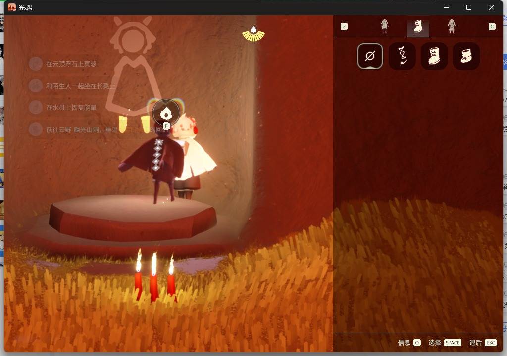Screen dimensions: 507x356
Task: Minimize the 光遇 game window
Action: point(447,7)
